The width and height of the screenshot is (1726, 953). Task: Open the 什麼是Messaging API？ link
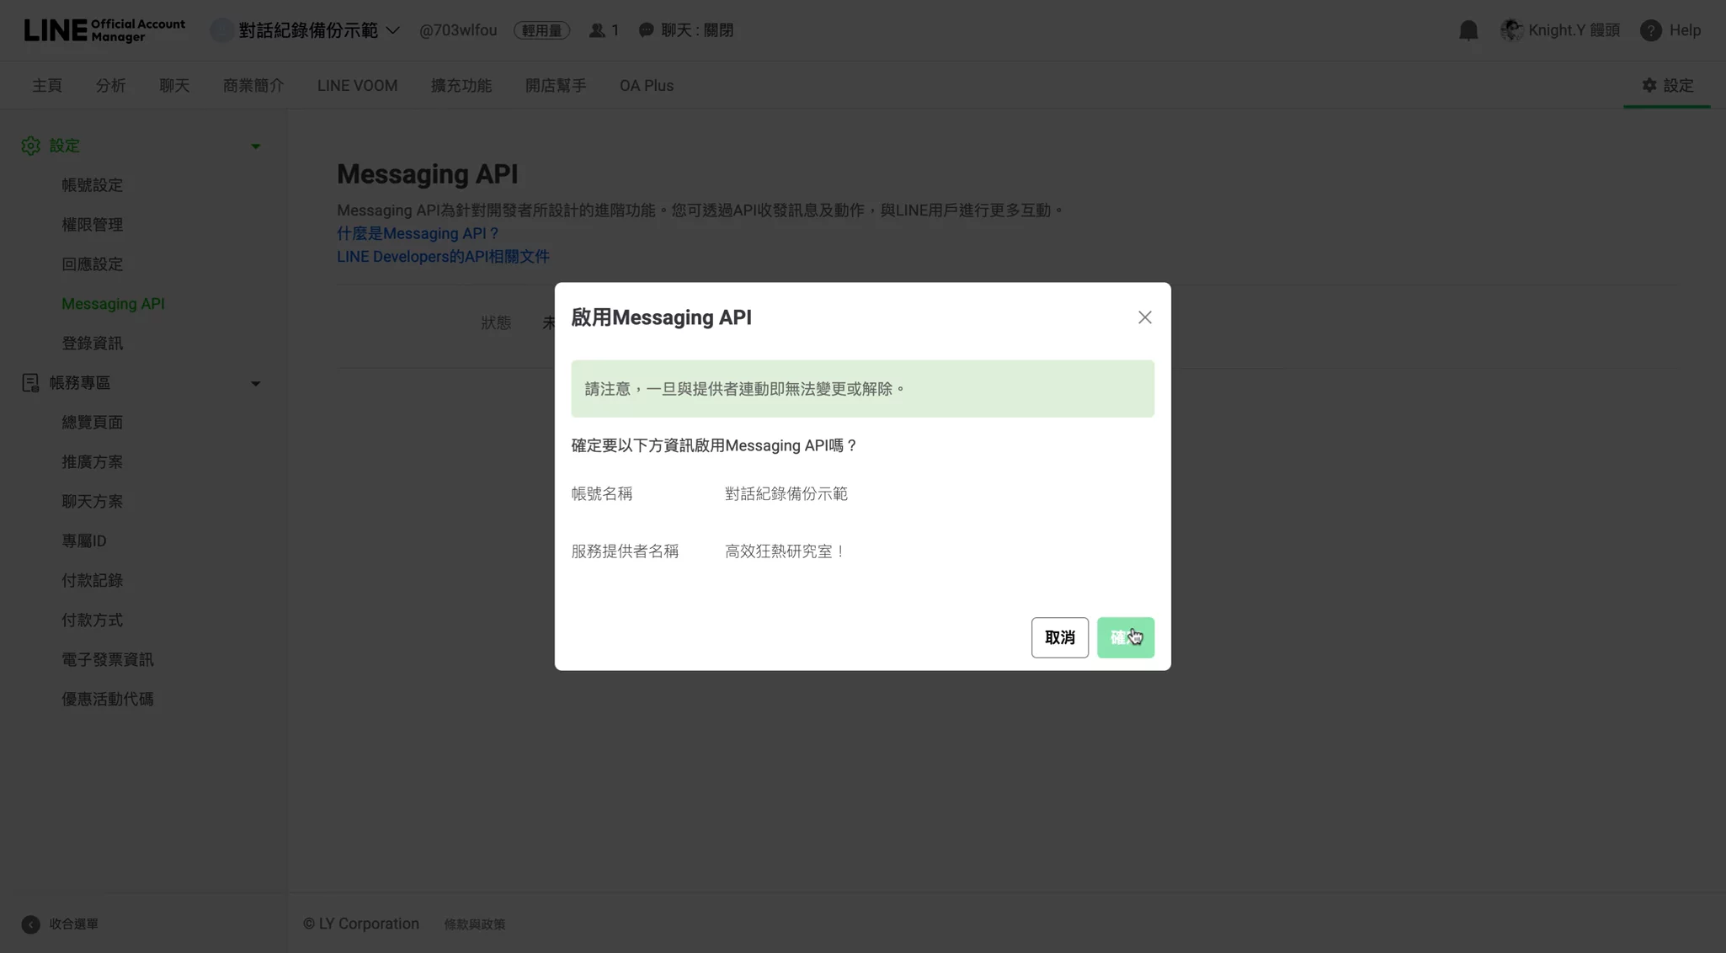[418, 233]
